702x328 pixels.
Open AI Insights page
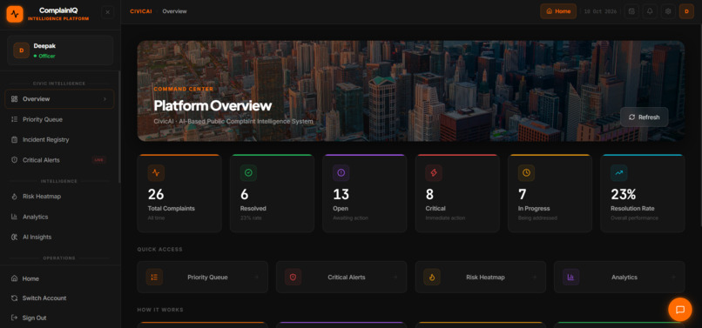click(x=59, y=237)
